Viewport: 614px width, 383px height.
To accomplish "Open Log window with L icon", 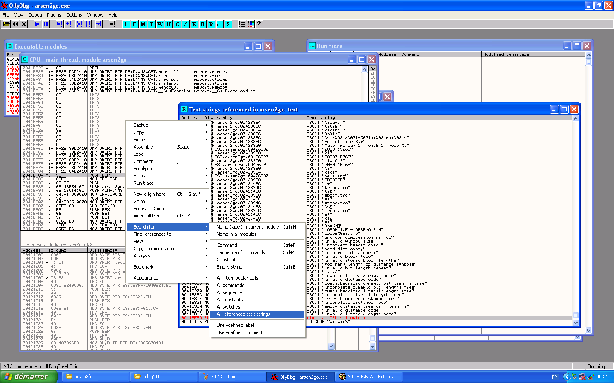I will coord(126,24).
